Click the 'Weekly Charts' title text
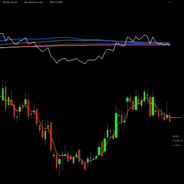Screen dimensions: 184x184 pyautogui.click(x=10, y=2)
